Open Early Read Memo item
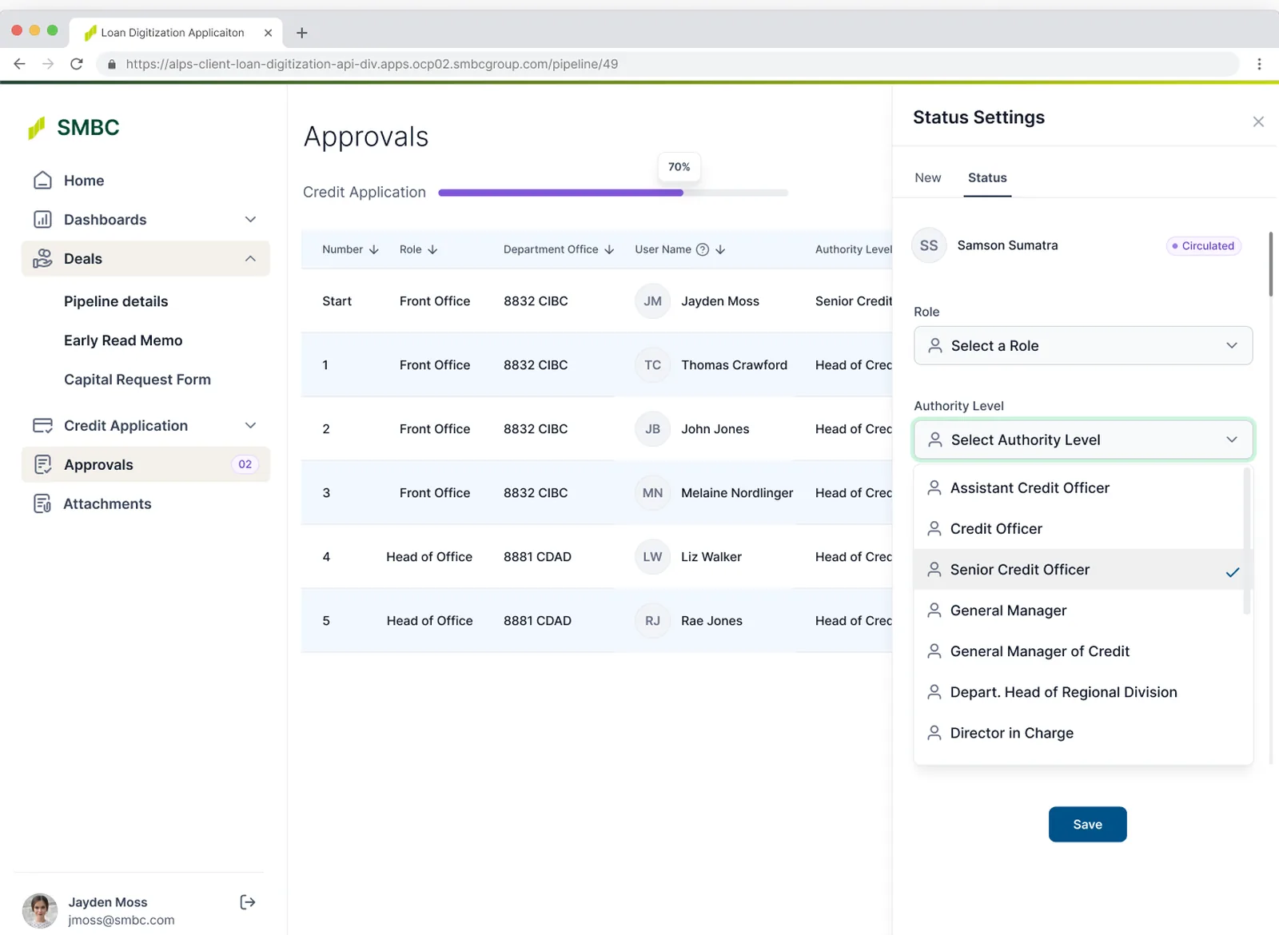The image size is (1279, 935). (x=123, y=340)
